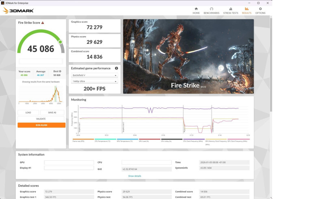Click Graphics test 1 value 346.50 FPS
Screen dimensions: 325x199
pos(69,197)
